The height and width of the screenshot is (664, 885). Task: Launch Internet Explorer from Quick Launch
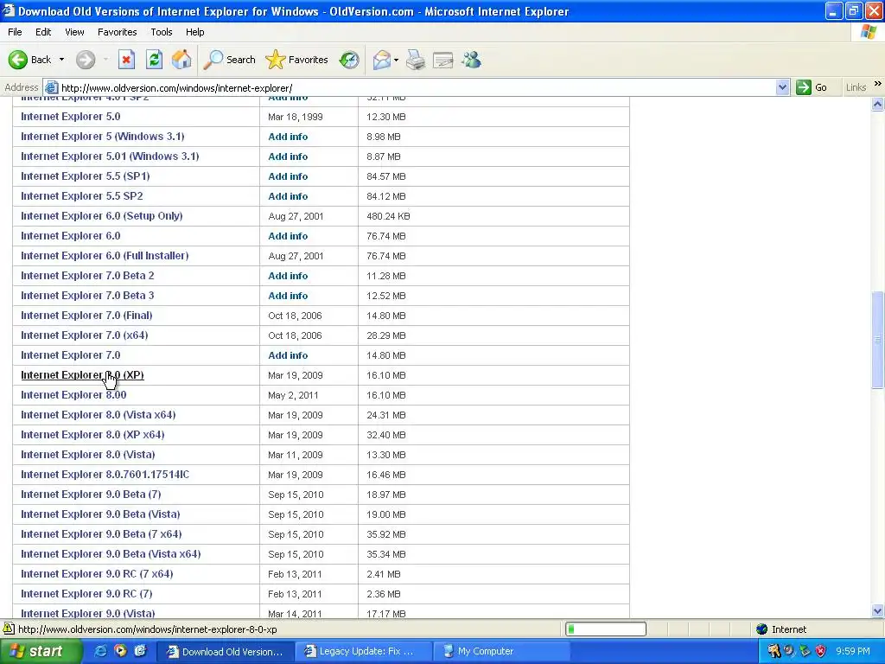point(100,651)
